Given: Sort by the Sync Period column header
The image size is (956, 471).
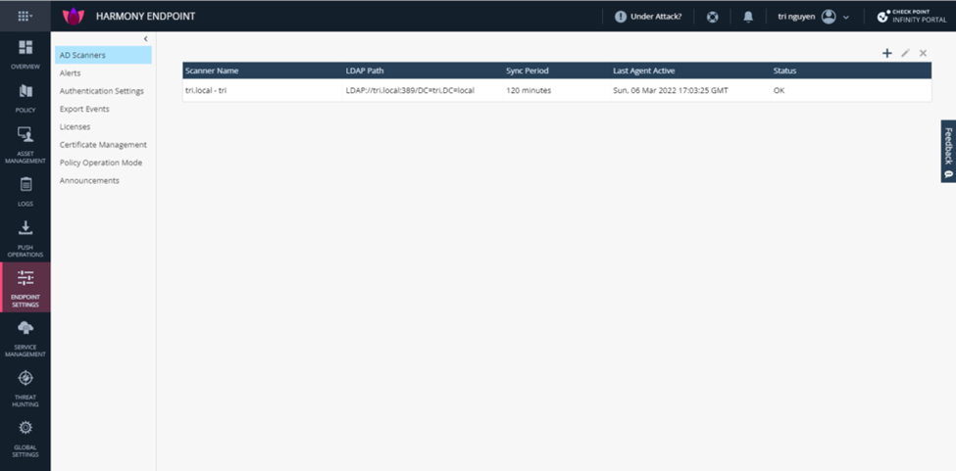Looking at the screenshot, I should 527,71.
